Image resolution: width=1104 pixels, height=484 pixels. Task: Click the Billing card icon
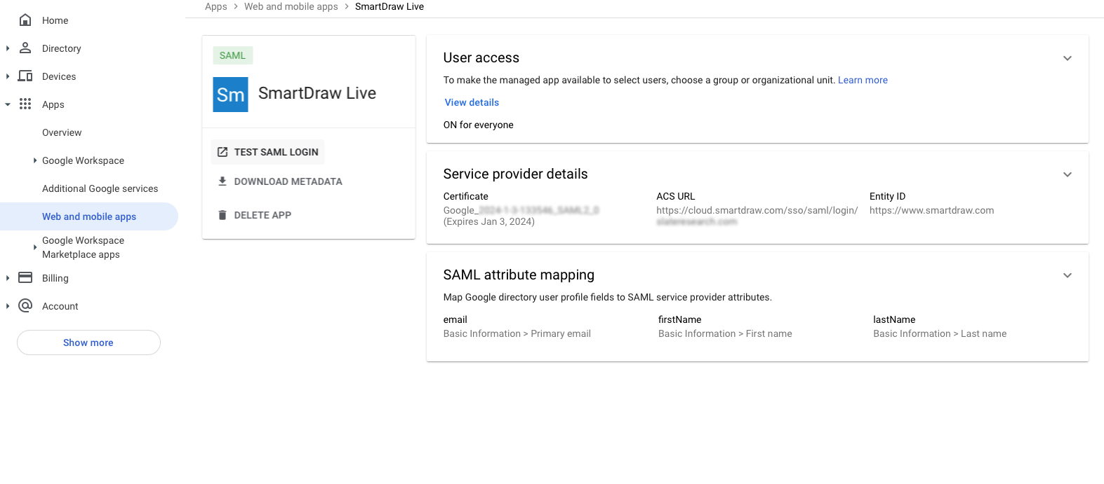(x=25, y=278)
